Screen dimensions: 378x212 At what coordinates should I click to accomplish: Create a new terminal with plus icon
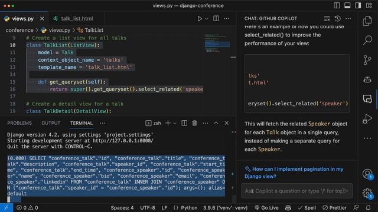(168, 123)
